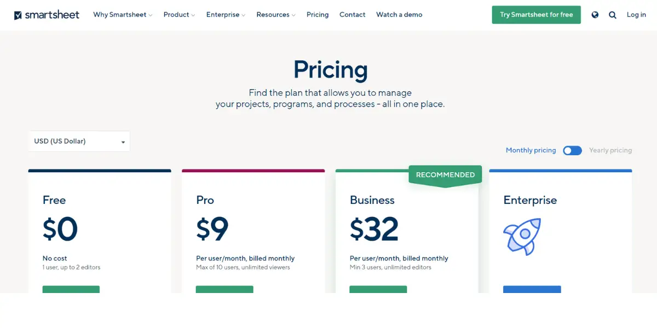Screen dimensions: 657x328
Task: Select the Yearly pricing label
Action: pos(610,150)
